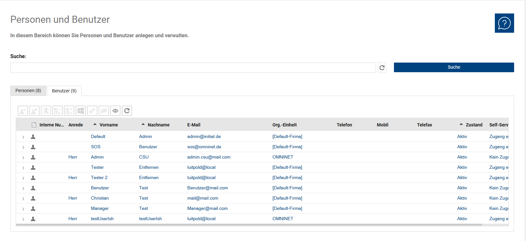Screen dimensions: 526x241
Task: Click email mail@mail.com
Action: 203,198
